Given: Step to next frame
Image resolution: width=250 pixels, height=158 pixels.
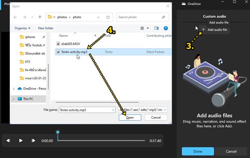Looking at the screenshot, I should (x=33, y=141).
